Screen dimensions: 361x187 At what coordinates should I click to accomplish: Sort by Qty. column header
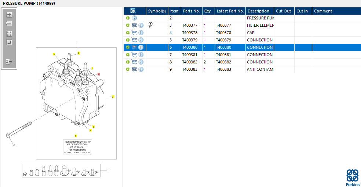[208, 11]
